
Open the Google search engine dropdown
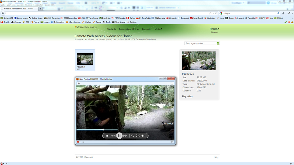tap(221, 13)
